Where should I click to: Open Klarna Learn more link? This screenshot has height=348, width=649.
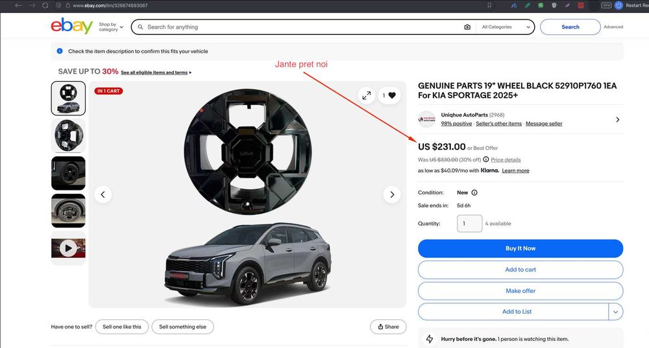(516, 170)
